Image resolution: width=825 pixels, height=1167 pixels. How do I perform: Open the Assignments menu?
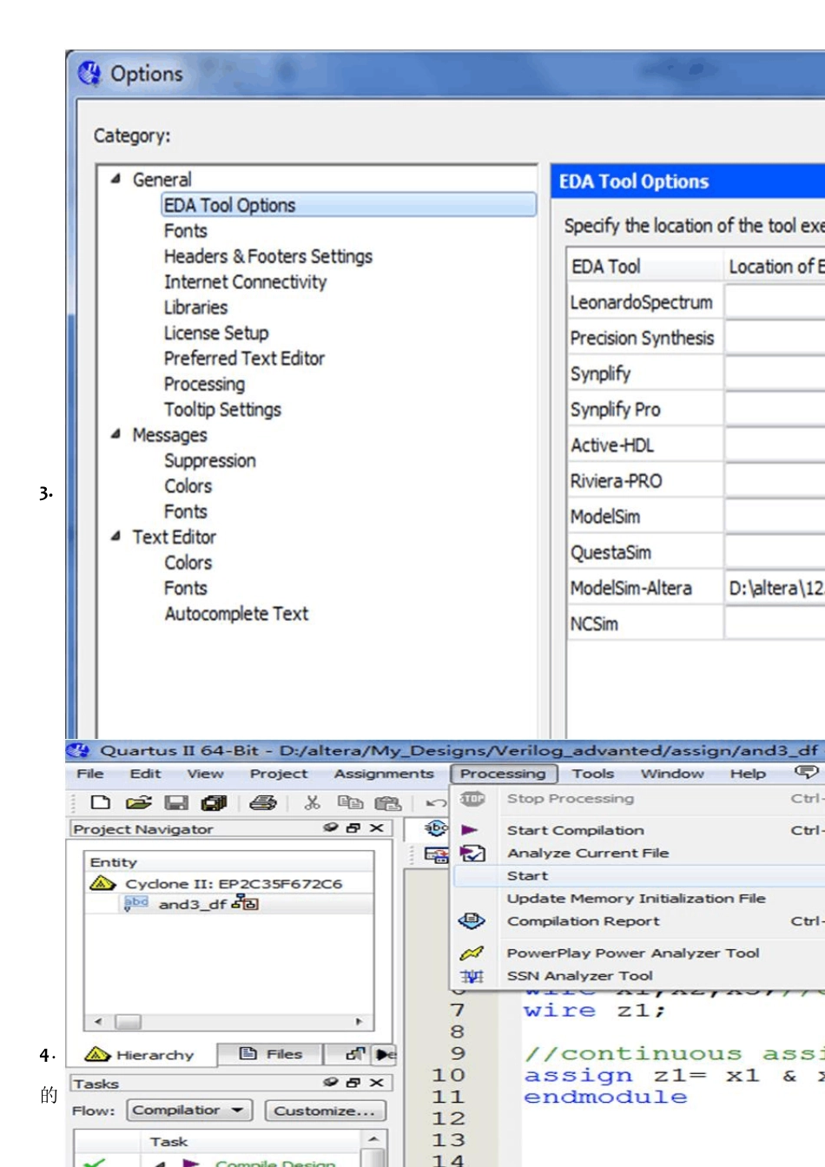[x=383, y=774]
